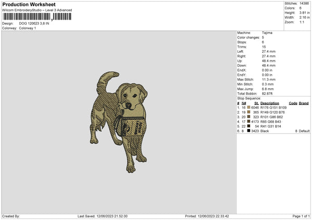Pick the swatch for stop 3 R101 G86 B62
The height and width of the screenshot is (220, 312).
coord(250,117)
